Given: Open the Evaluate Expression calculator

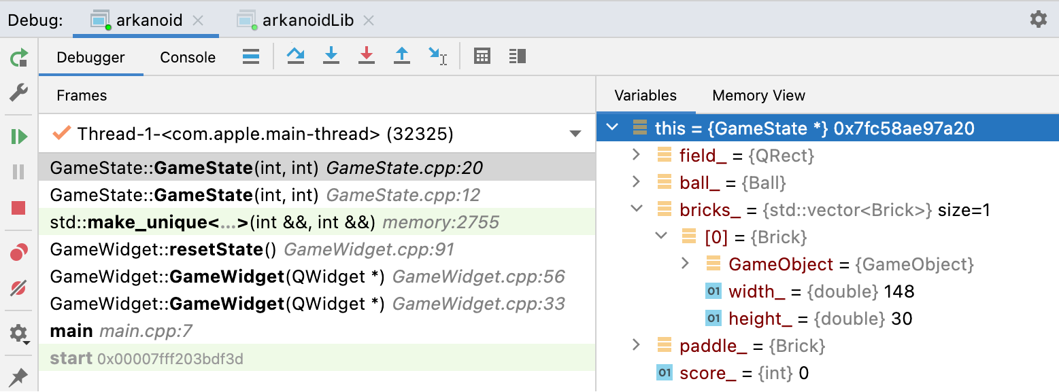Looking at the screenshot, I should [x=482, y=56].
